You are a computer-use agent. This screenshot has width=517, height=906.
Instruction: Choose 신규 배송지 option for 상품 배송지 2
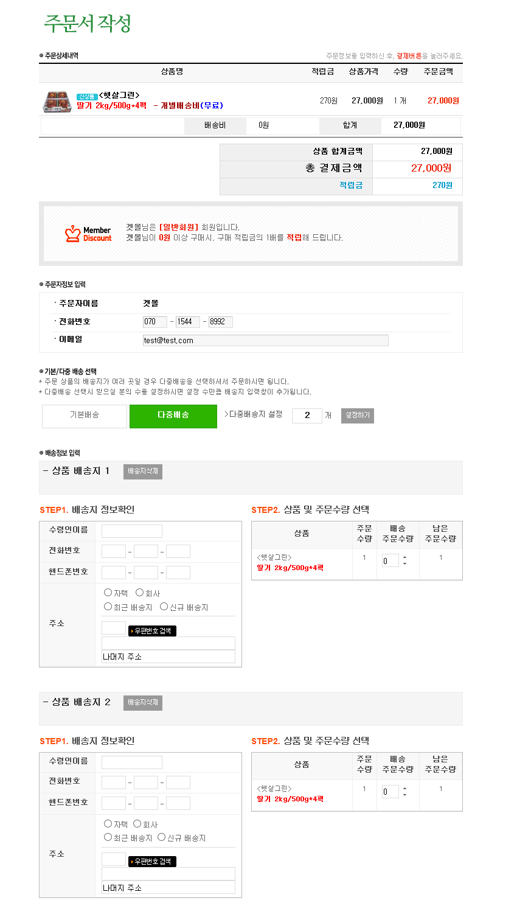(x=162, y=837)
